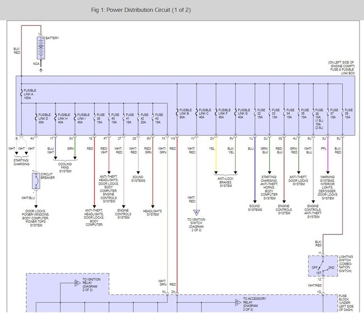Click terminal label 1Q at fuse block
Viewport: 364px width, 315px height.
[x=319, y=292]
